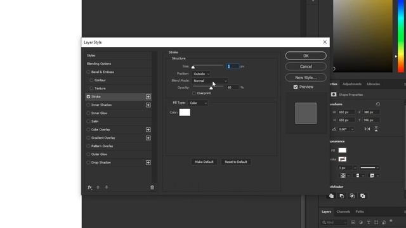Switch to the Adjustments tab

point(352,84)
